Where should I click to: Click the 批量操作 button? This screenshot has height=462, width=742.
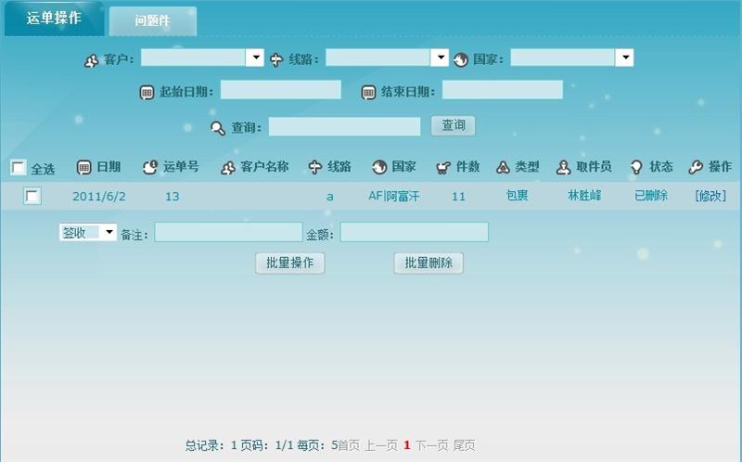pyautogui.click(x=290, y=263)
